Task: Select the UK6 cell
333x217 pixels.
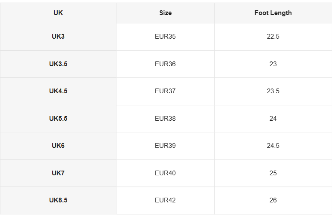Action: coord(58,146)
